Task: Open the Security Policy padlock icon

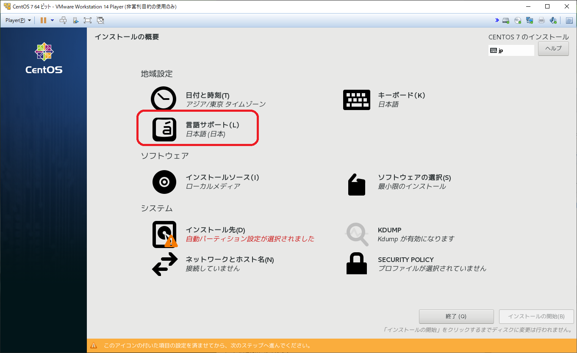Action: (356, 263)
